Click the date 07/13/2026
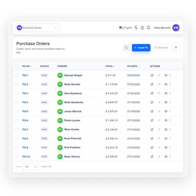The height and width of the screenshot is (196, 196). tap(133, 120)
